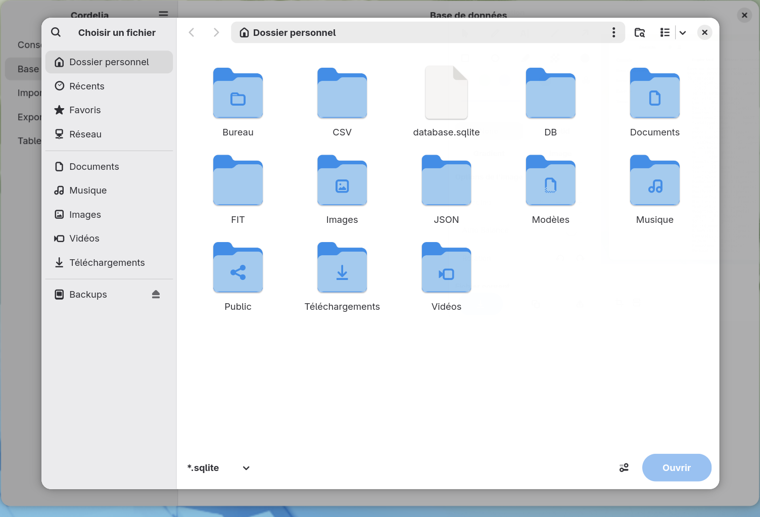Close the Cordelia Base de données window

pyautogui.click(x=744, y=15)
